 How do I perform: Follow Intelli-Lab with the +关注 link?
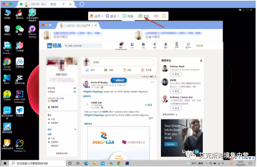pyautogui.click(x=149, y=105)
